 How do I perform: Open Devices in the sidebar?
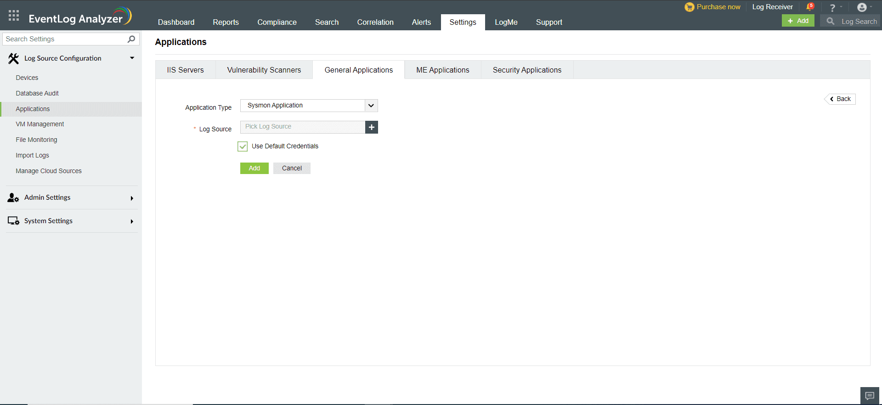click(27, 78)
